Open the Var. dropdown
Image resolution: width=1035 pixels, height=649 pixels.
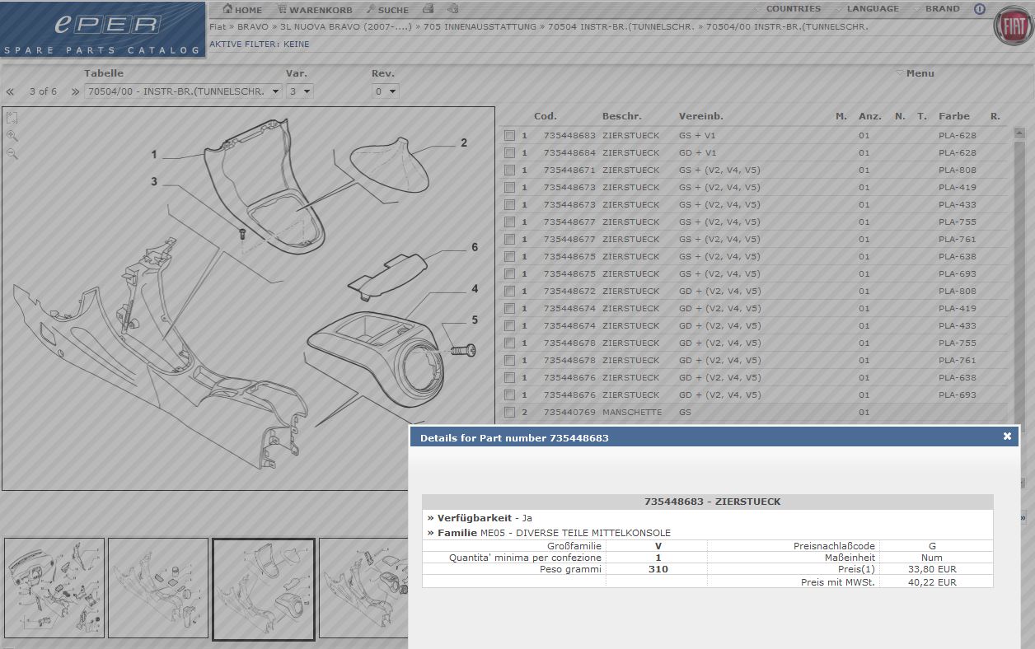pos(299,91)
